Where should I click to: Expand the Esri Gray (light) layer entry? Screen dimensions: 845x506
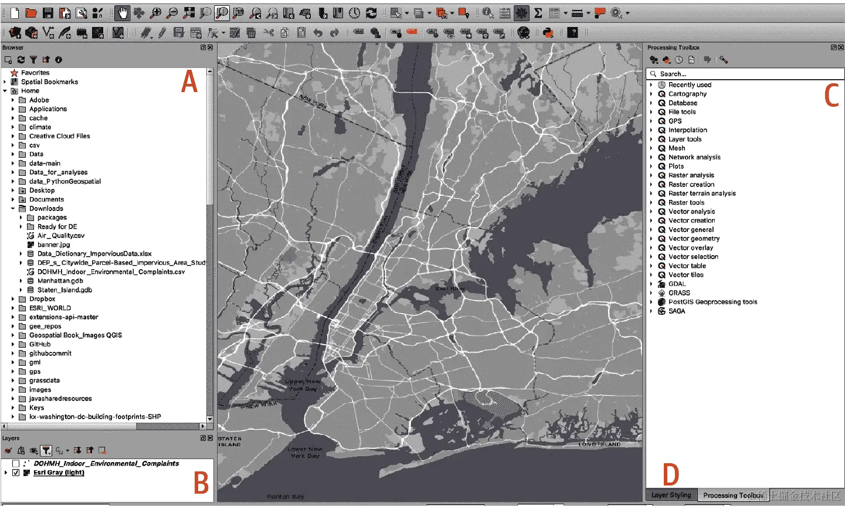6,472
